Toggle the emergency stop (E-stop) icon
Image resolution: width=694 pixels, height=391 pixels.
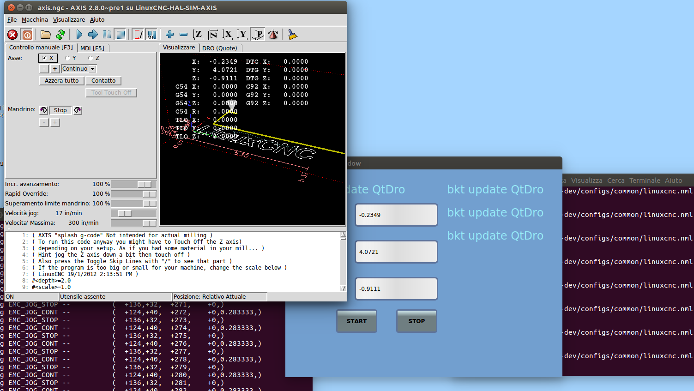(12, 35)
